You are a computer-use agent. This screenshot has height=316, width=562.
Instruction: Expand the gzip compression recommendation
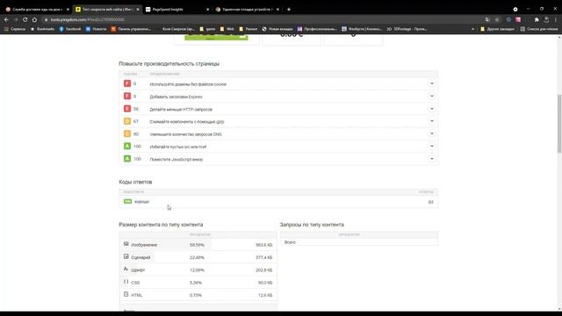[432, 121]
